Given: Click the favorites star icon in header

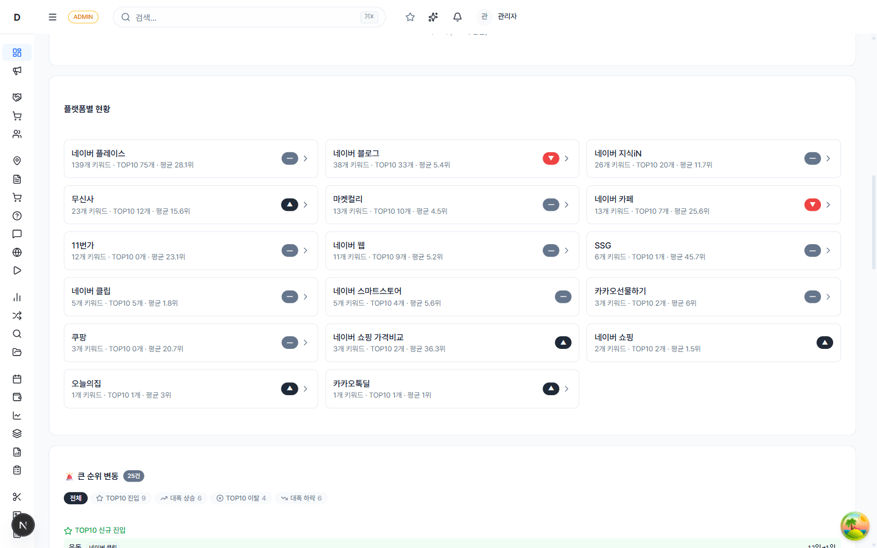Looking at the screenshot, I should click(410, 17).
